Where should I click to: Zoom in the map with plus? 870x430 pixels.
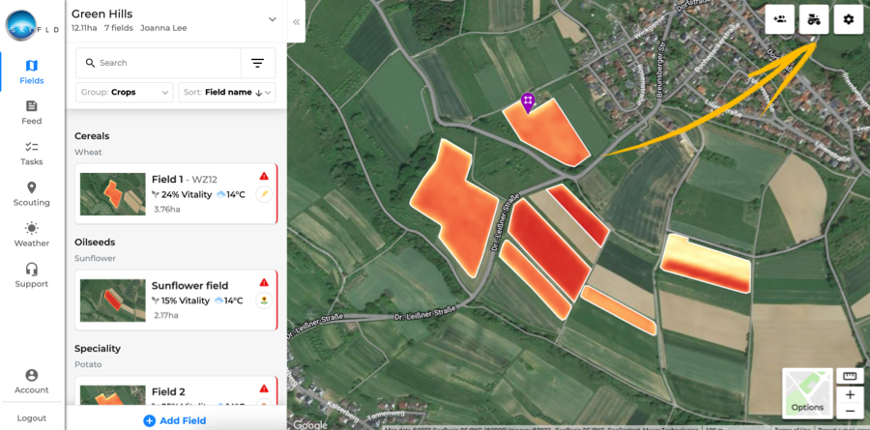coord(850,395)
